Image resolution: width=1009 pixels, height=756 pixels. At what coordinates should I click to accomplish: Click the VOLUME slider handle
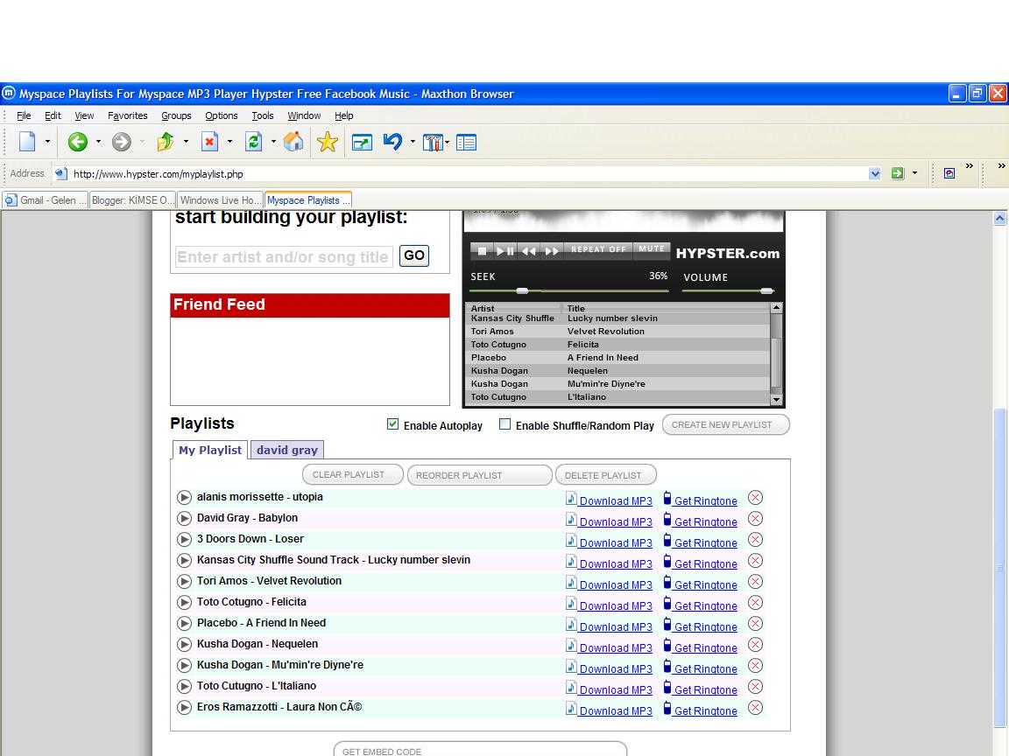(x=766, y=290)
